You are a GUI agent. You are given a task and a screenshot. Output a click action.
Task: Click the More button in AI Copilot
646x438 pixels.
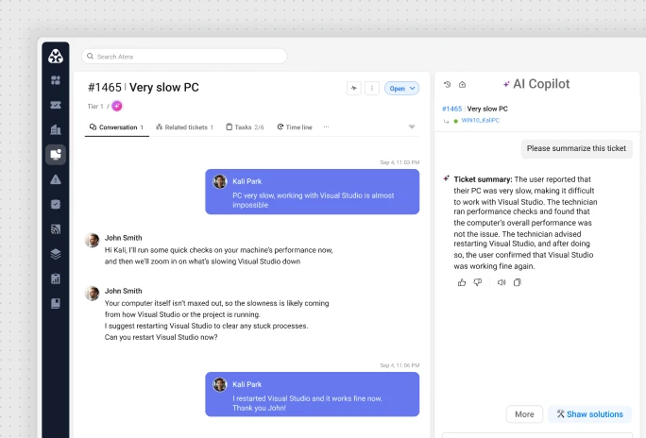[524, 414]
